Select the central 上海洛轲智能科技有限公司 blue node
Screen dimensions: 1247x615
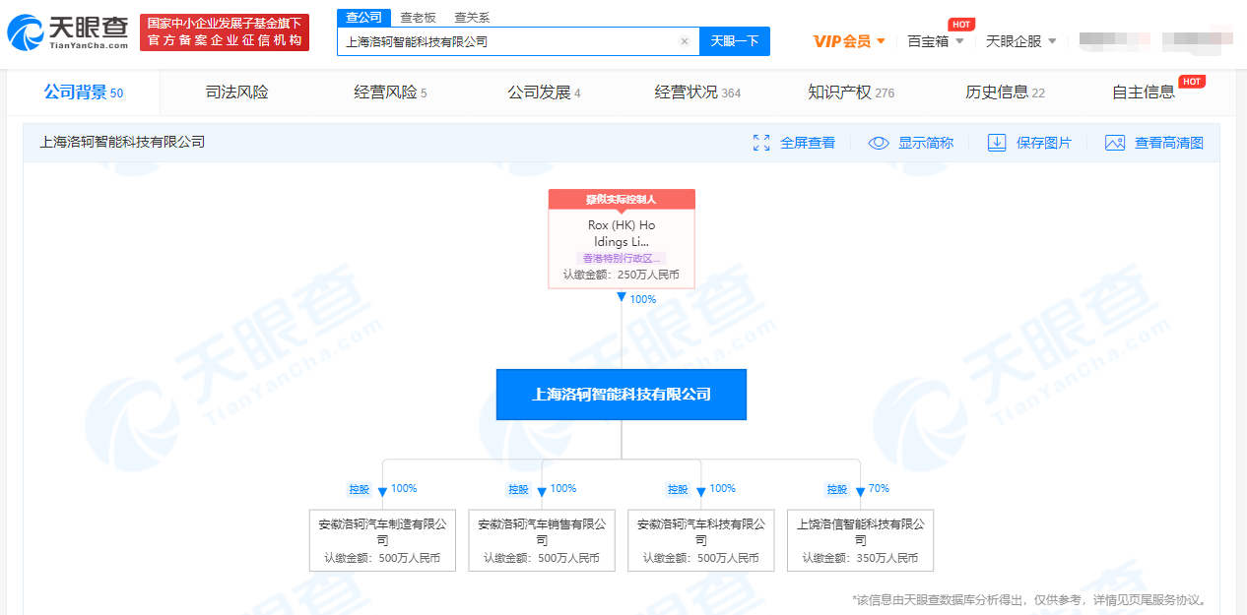(622, 395)
